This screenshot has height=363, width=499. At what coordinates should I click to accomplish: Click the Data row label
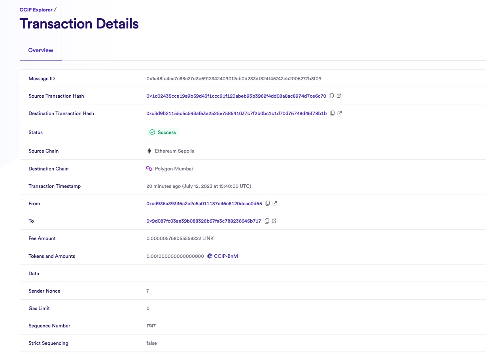34,274
